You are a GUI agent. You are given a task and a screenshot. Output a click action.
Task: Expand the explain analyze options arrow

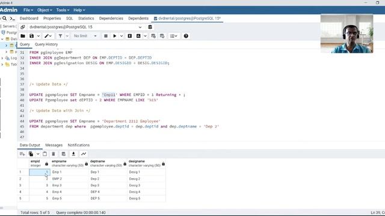pyautogui.click(x=145, y=36)
